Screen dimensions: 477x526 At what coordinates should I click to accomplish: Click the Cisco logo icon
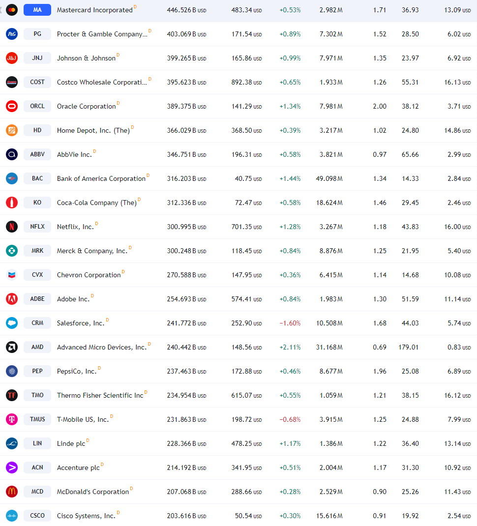[x=12, y=516]
